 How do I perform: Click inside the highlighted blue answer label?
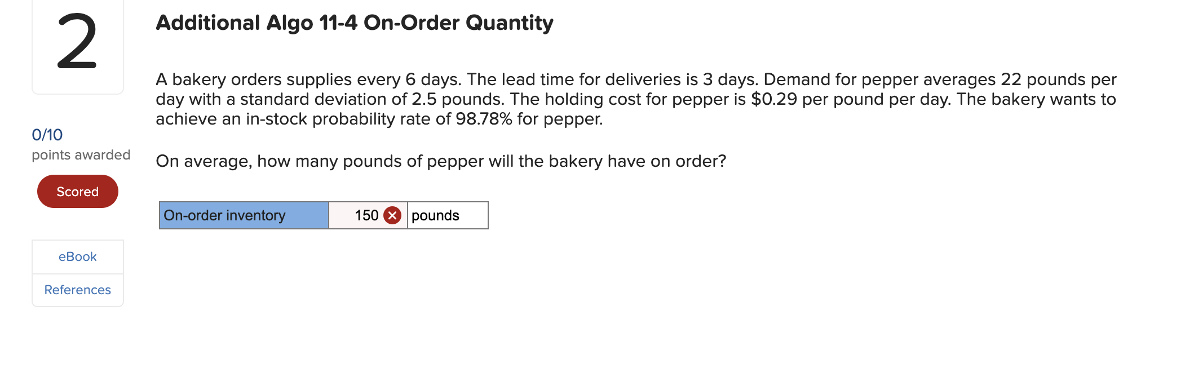[242, 215]
